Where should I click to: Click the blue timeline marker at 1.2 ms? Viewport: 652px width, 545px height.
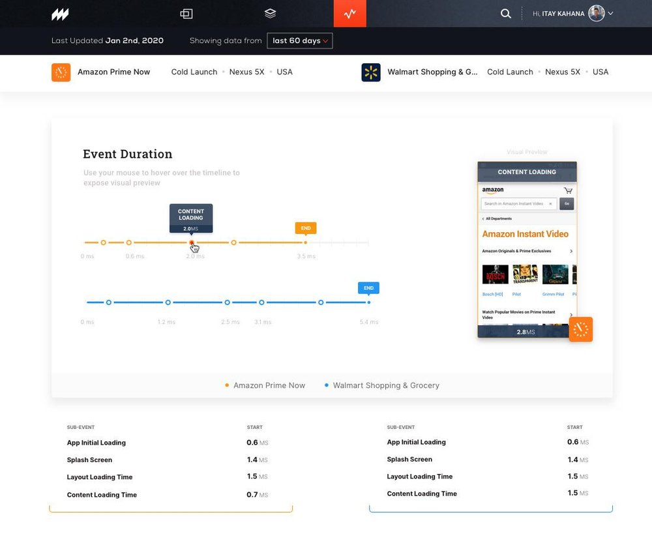point(168,302)
